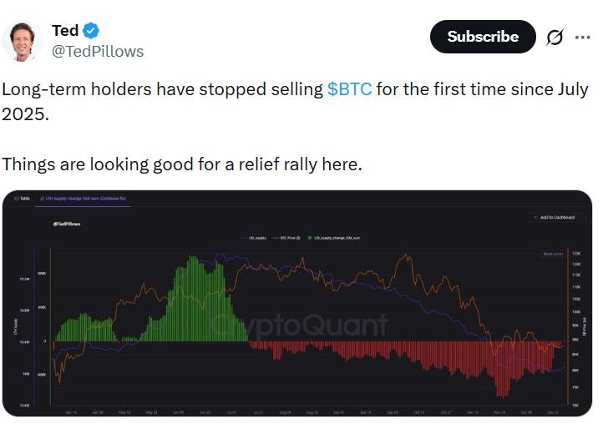The width and height of the screenshot is (603, 424).
Task: Select the LTH supply change 30d sum tab
Action: click(x=83, y=199)
